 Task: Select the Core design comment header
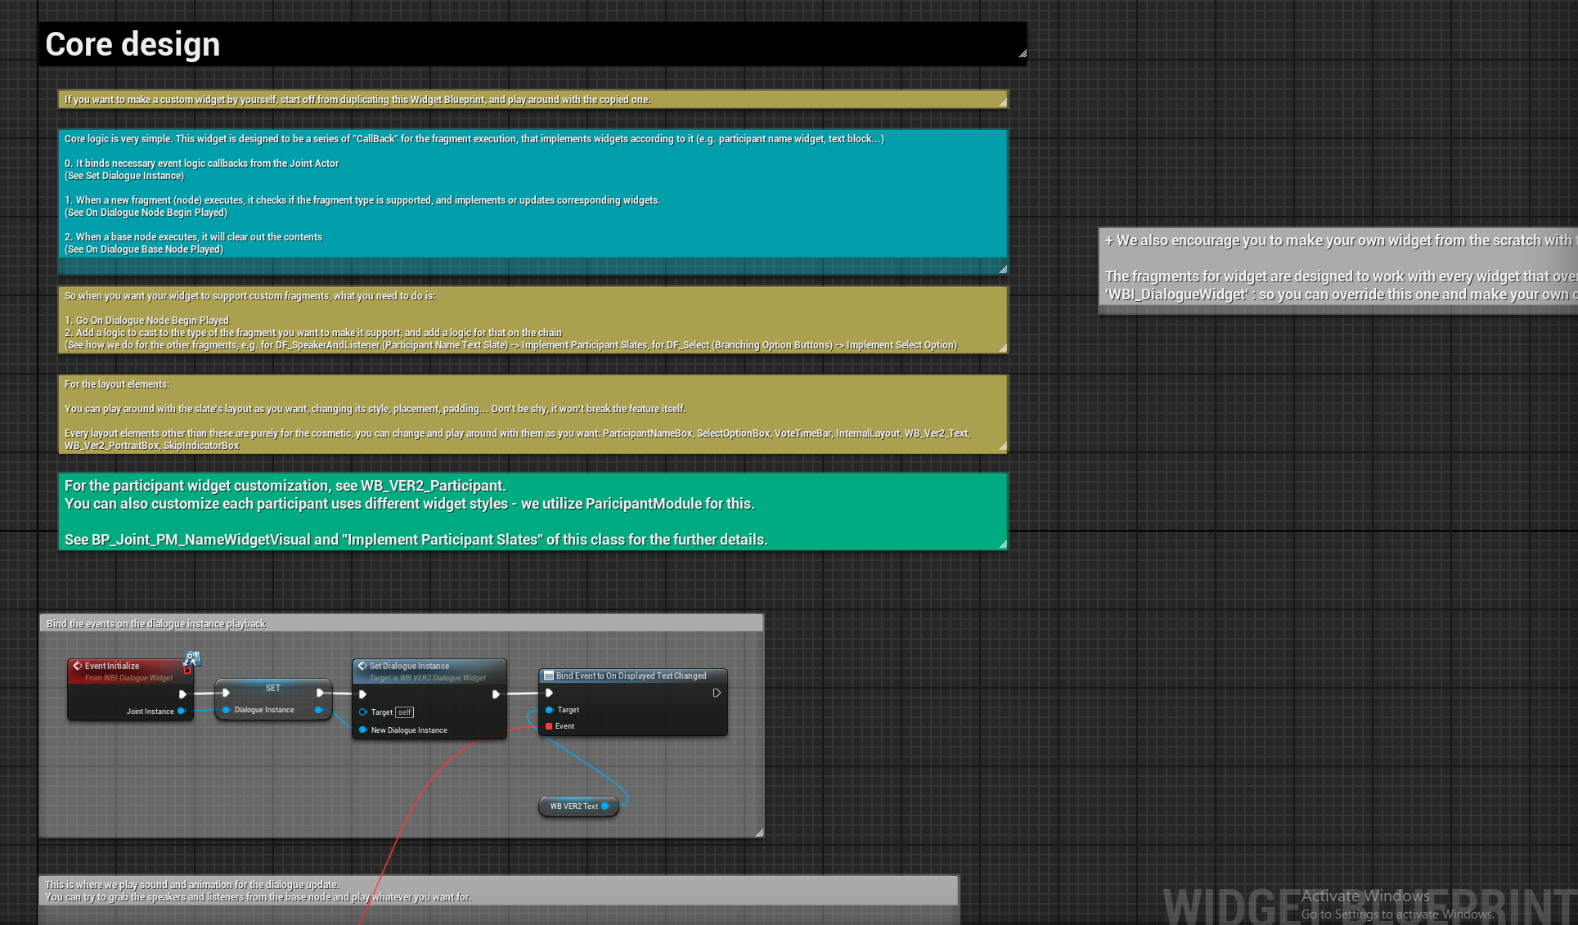[x=532, y=44]
